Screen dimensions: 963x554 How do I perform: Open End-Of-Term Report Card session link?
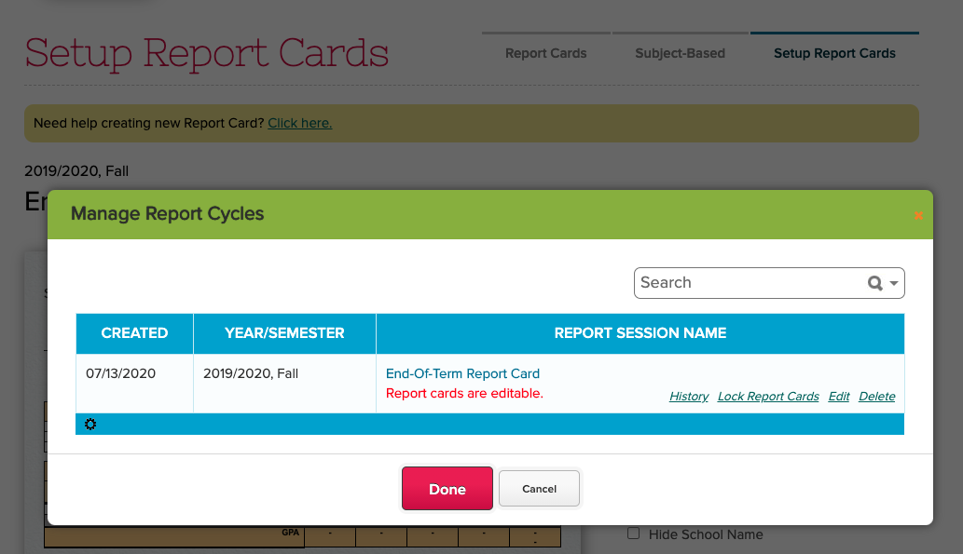coord(462,373)
